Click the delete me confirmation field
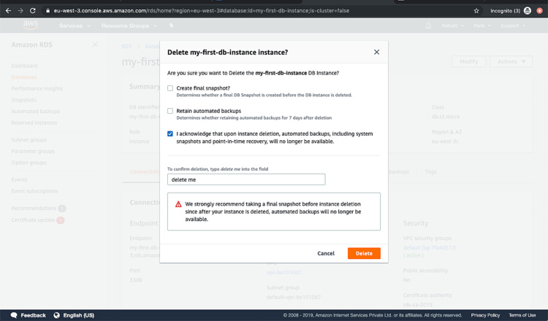Viewport: 548px width, 321px height. click(x=246, y=179)
